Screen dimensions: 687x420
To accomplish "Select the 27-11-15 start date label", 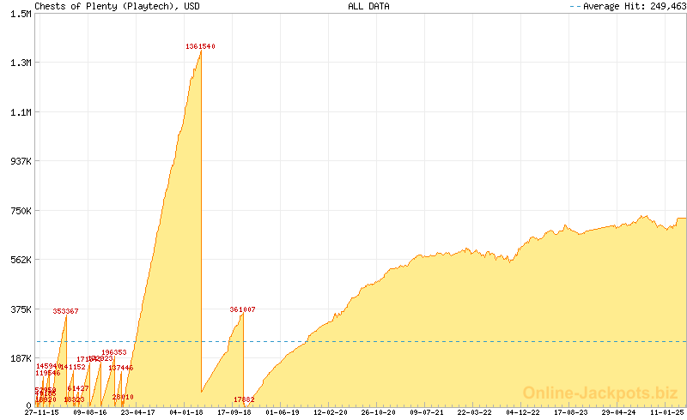I will click(x=42, y=412).
